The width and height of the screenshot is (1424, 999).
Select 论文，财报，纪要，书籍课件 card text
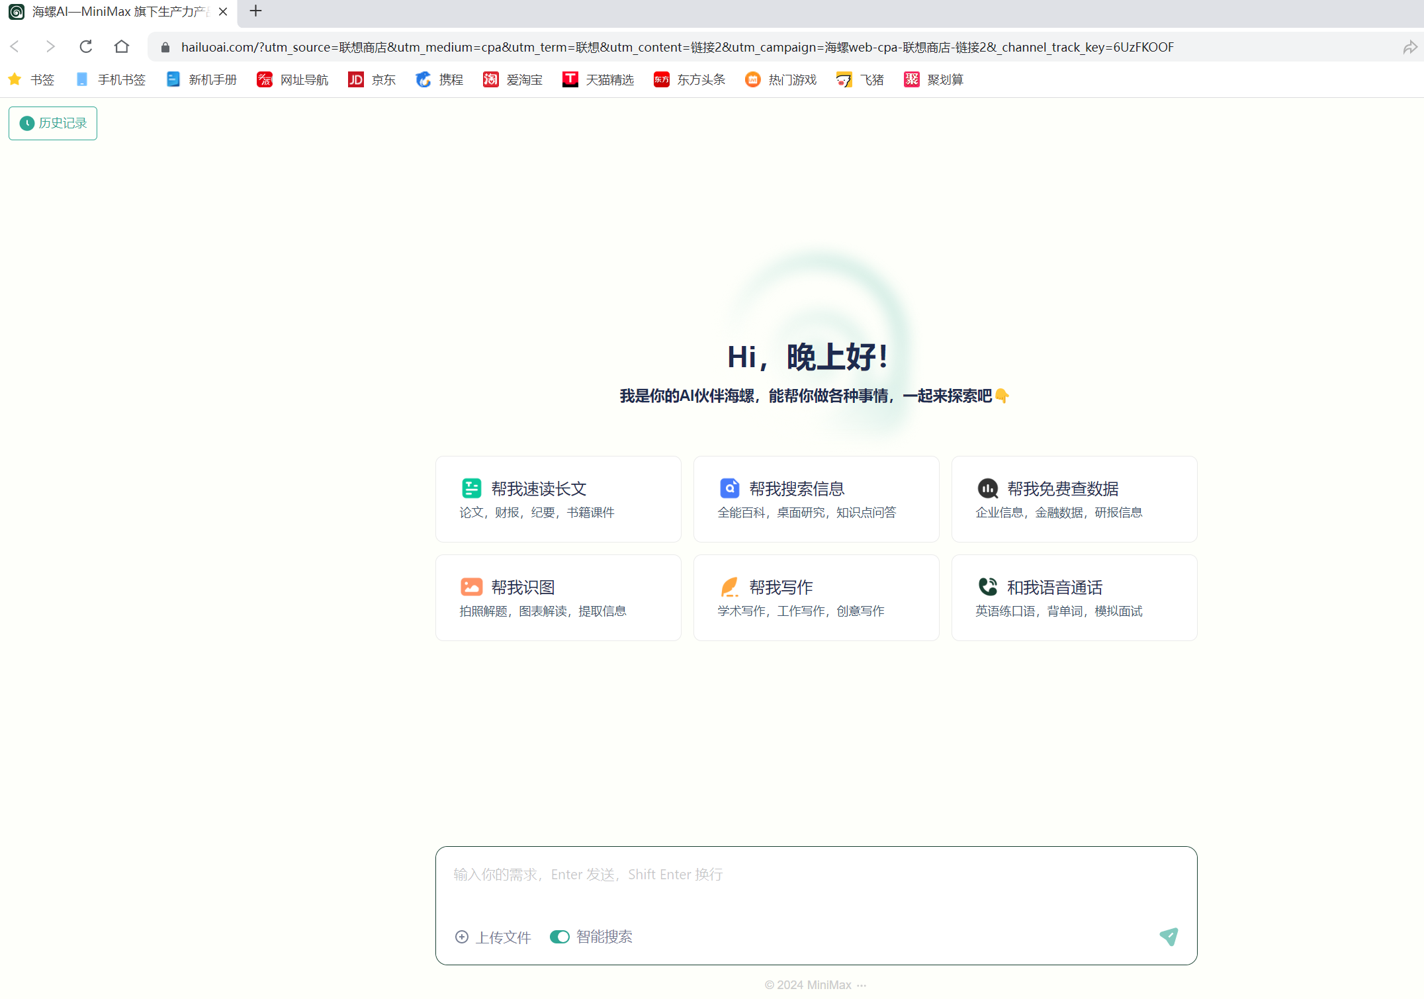pyautogui.click(x=537, y=513)
